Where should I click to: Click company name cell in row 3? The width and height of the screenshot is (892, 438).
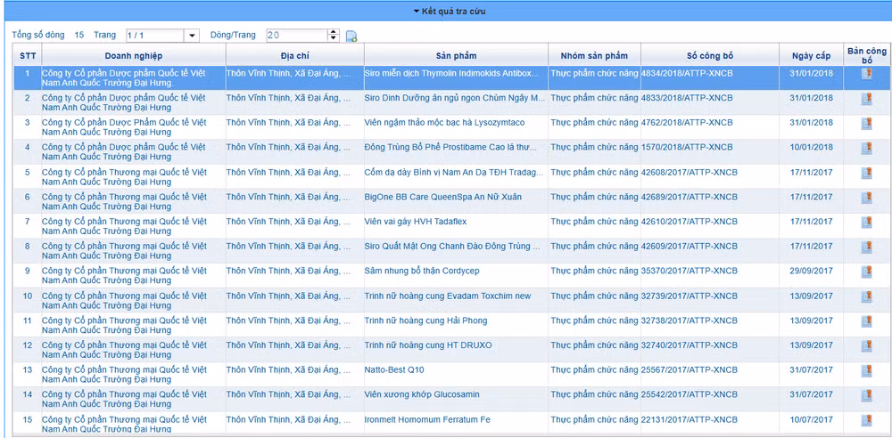point(134,127)
